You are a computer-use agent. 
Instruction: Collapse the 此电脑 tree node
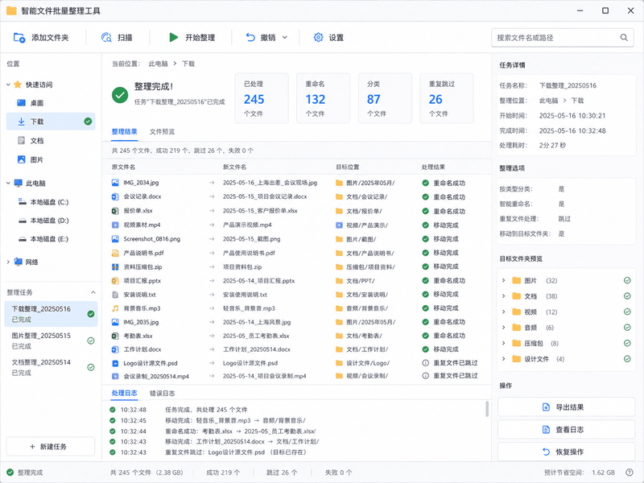coord(8,184)
